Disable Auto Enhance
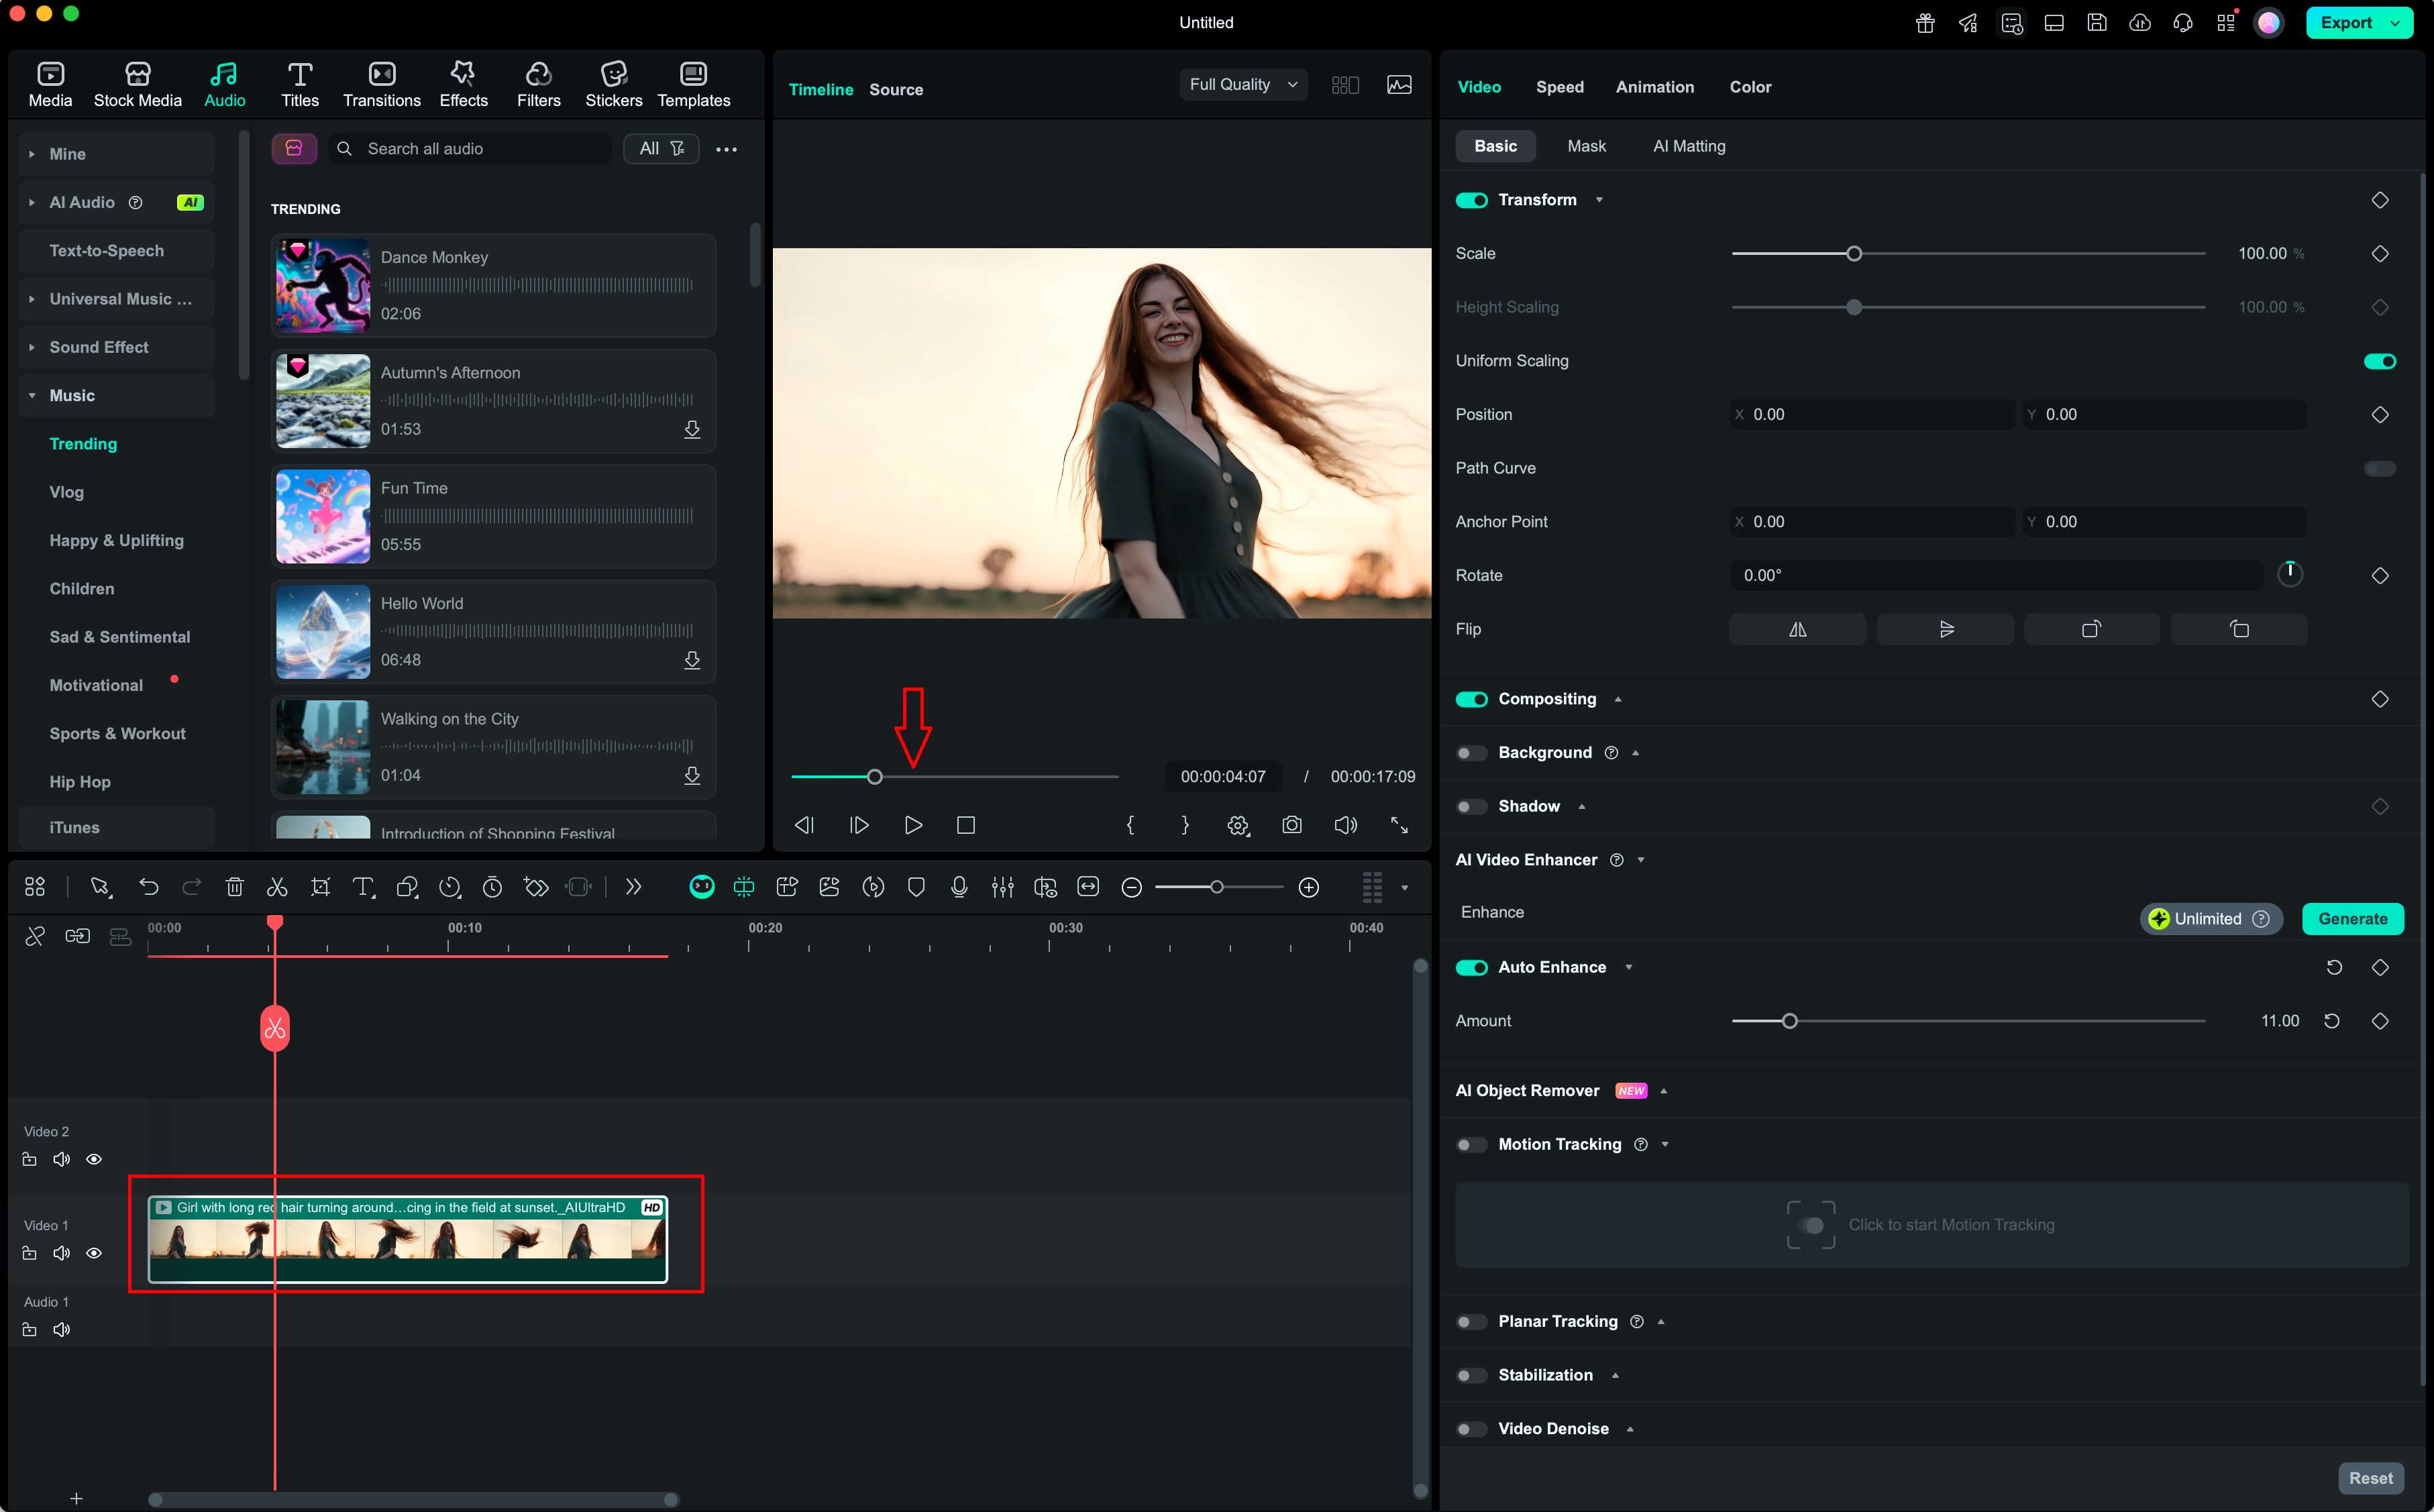Image resolution: width=2434 pixels, height=1512 pixels. [1471, 967]
